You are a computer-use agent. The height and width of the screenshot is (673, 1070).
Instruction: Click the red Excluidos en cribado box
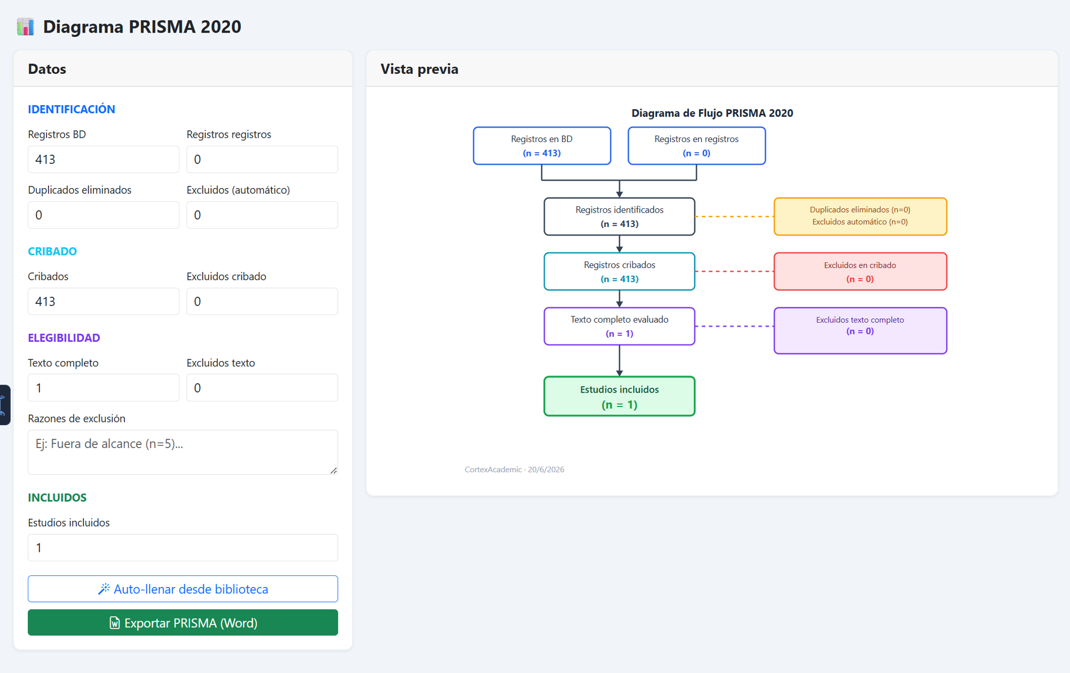tap(860, 271)
